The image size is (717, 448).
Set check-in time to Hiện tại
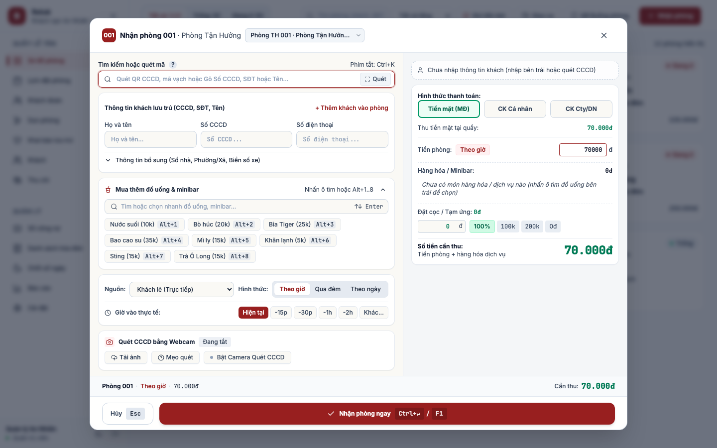pyautogui.click(x=253, y=313)
